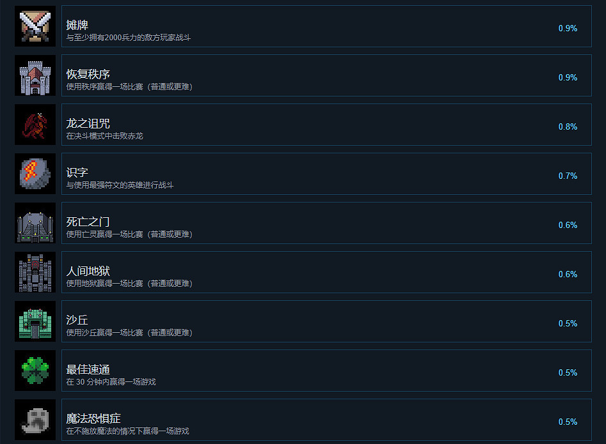This screenshot has height=444, width=606.
Task: Open the 死亡之门 achievement row
Action: coord(326,223)
